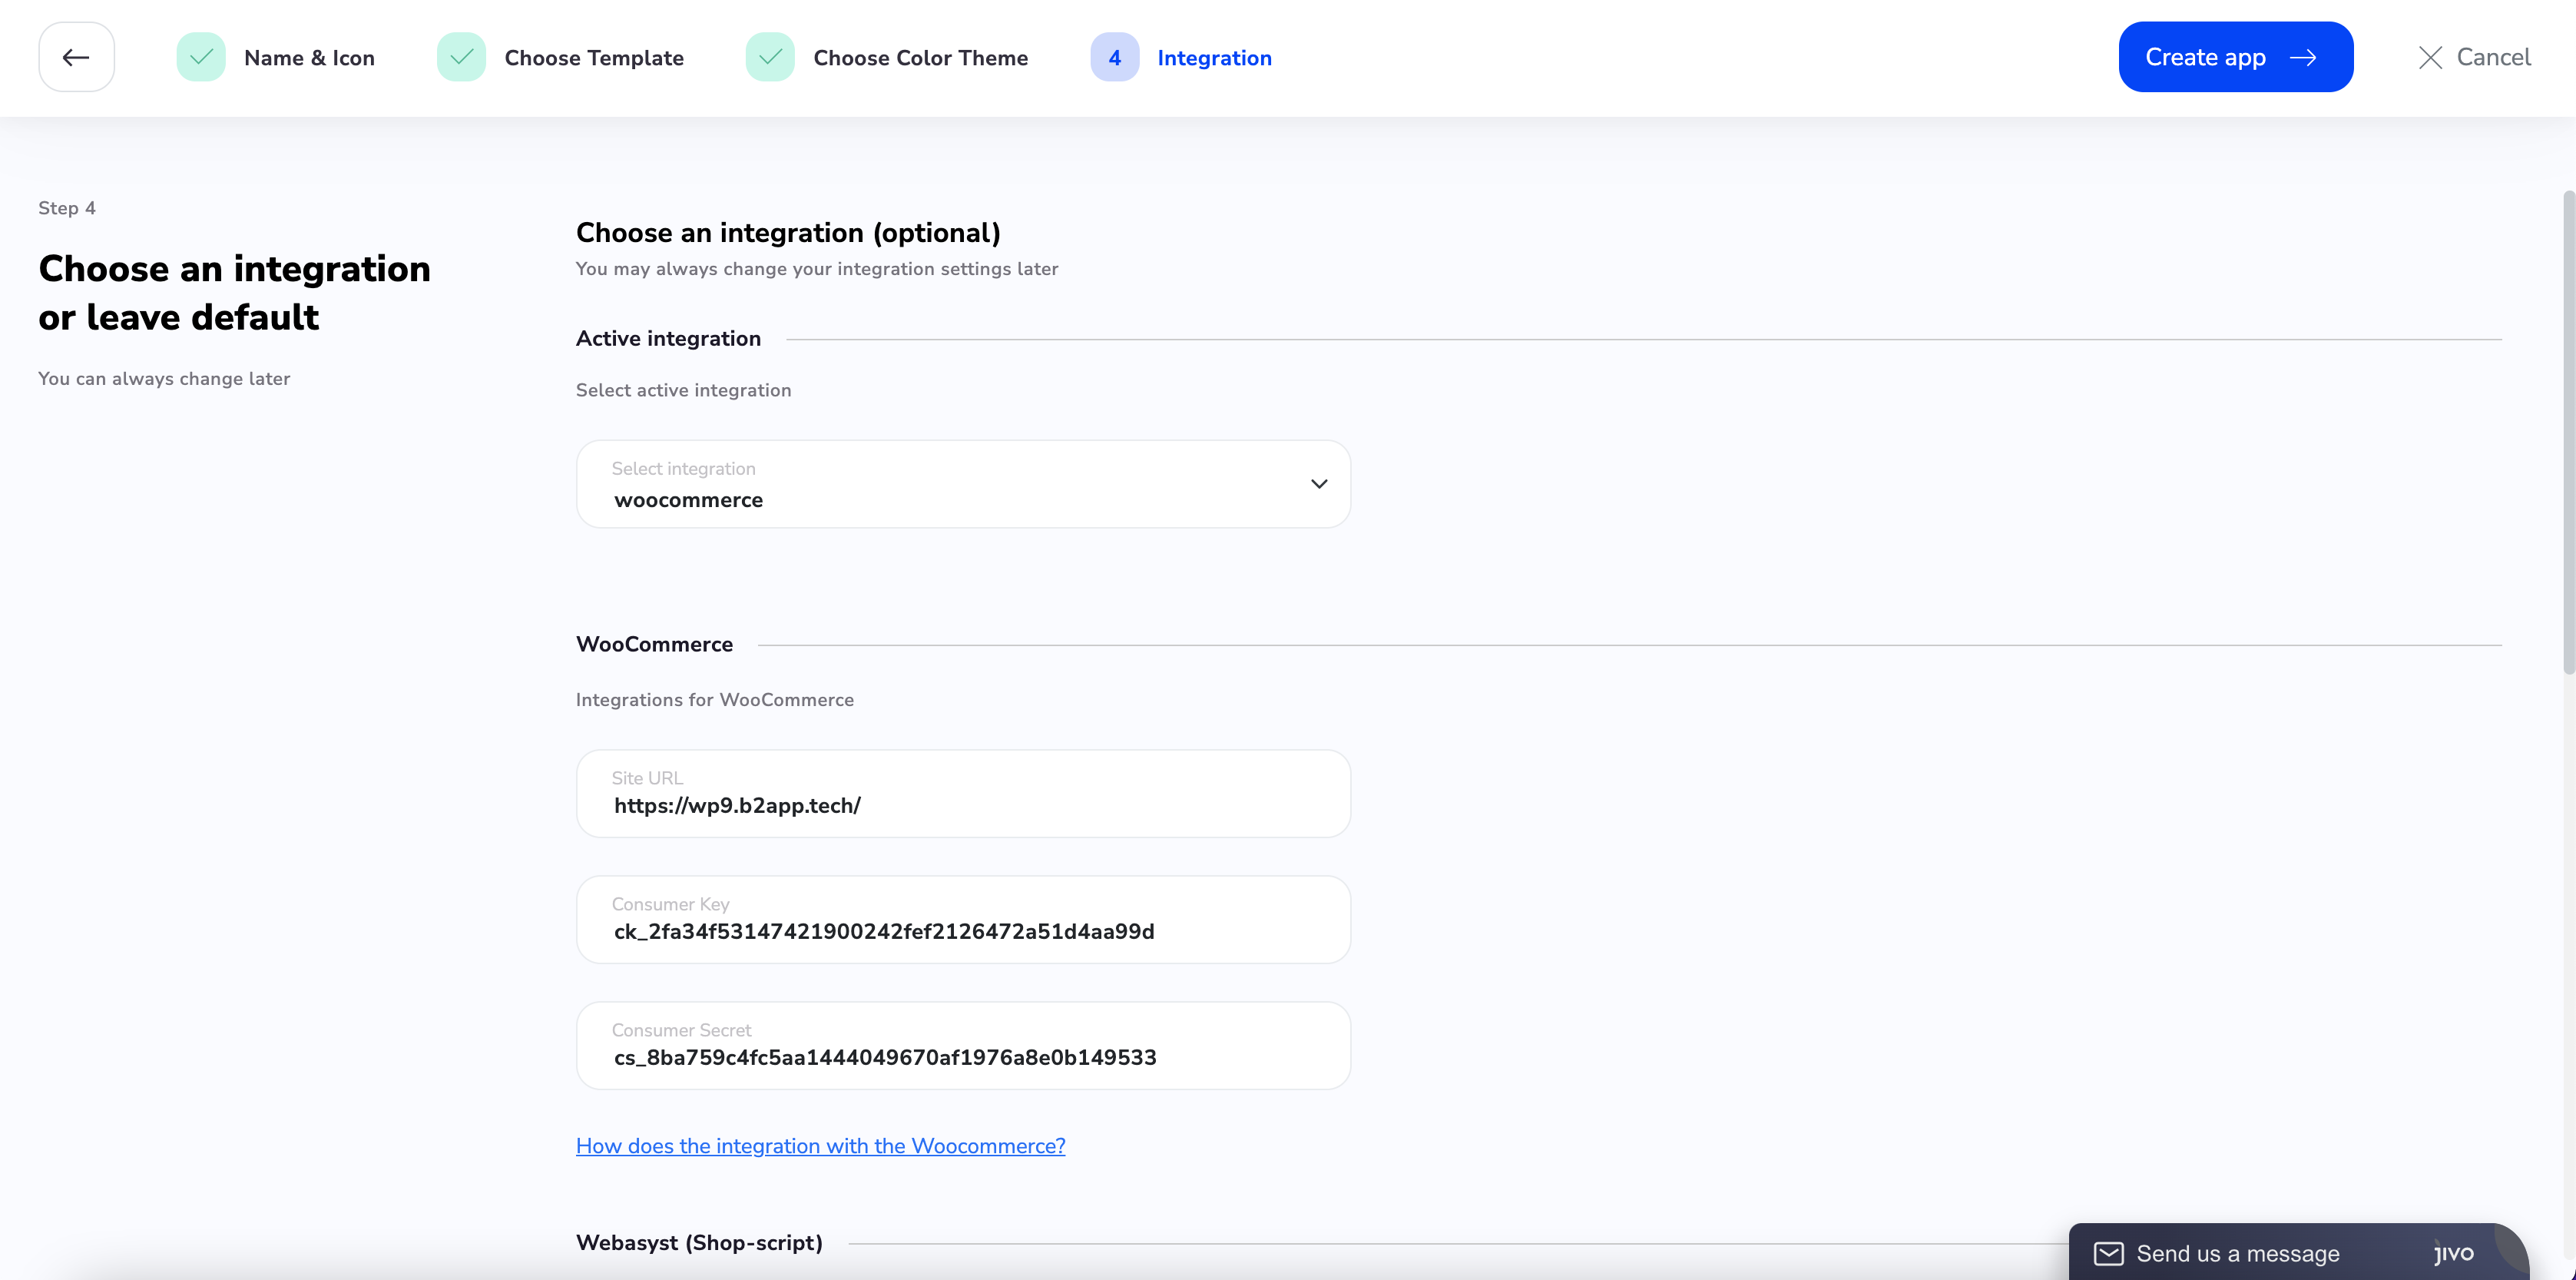Viewport: 2576px width, 1280px height.
Task: Select the Integration step label
Action: tap(1214, 58)
